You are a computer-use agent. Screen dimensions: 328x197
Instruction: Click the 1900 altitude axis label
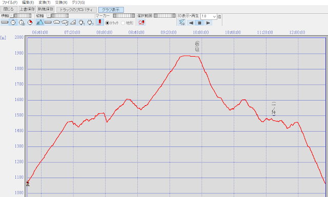pyautogui.click(x=19, y=53)
